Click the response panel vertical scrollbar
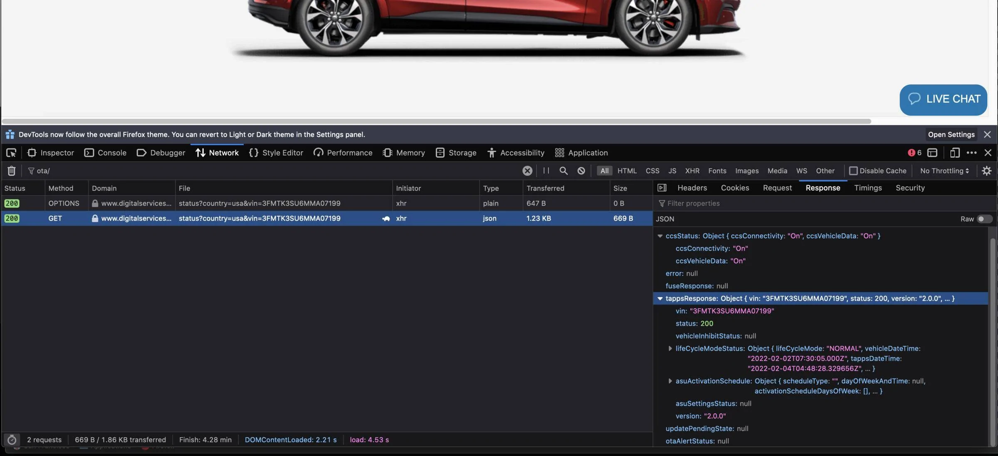Screen dimensions: 998x456 point(993,342)
